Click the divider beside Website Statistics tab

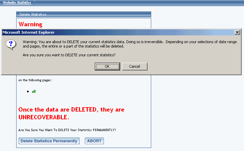coord(34,3)
